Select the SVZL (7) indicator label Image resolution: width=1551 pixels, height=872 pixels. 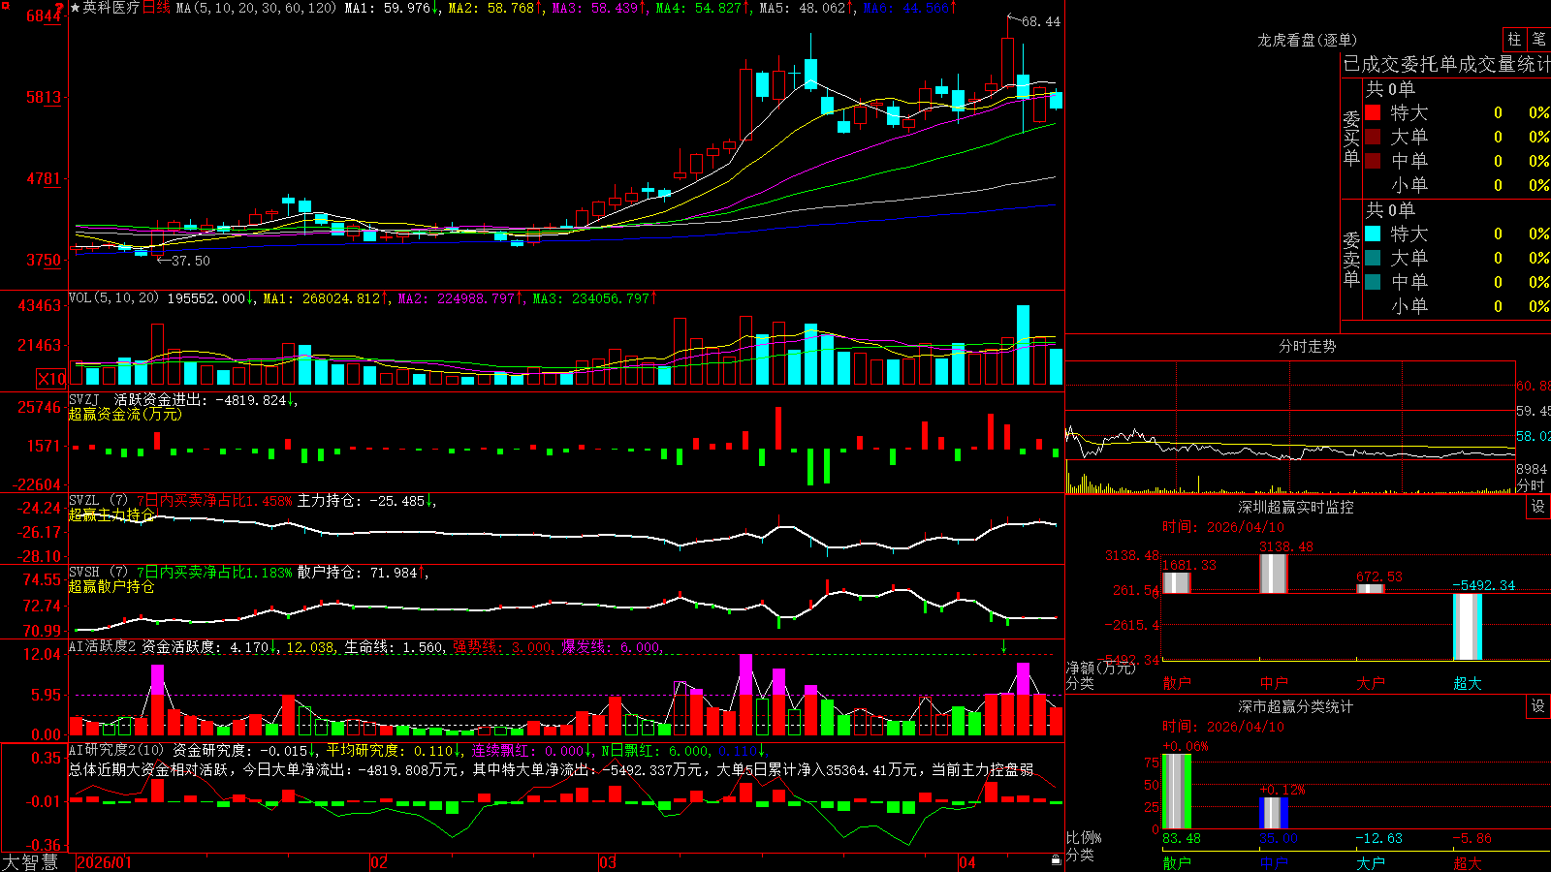pos(98,501)
